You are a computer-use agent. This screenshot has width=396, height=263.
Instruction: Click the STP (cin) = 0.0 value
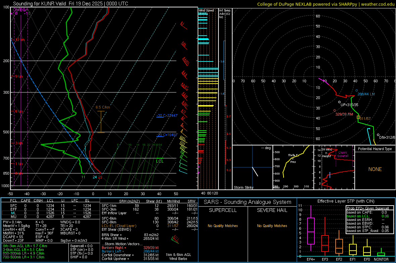(82, 250)
